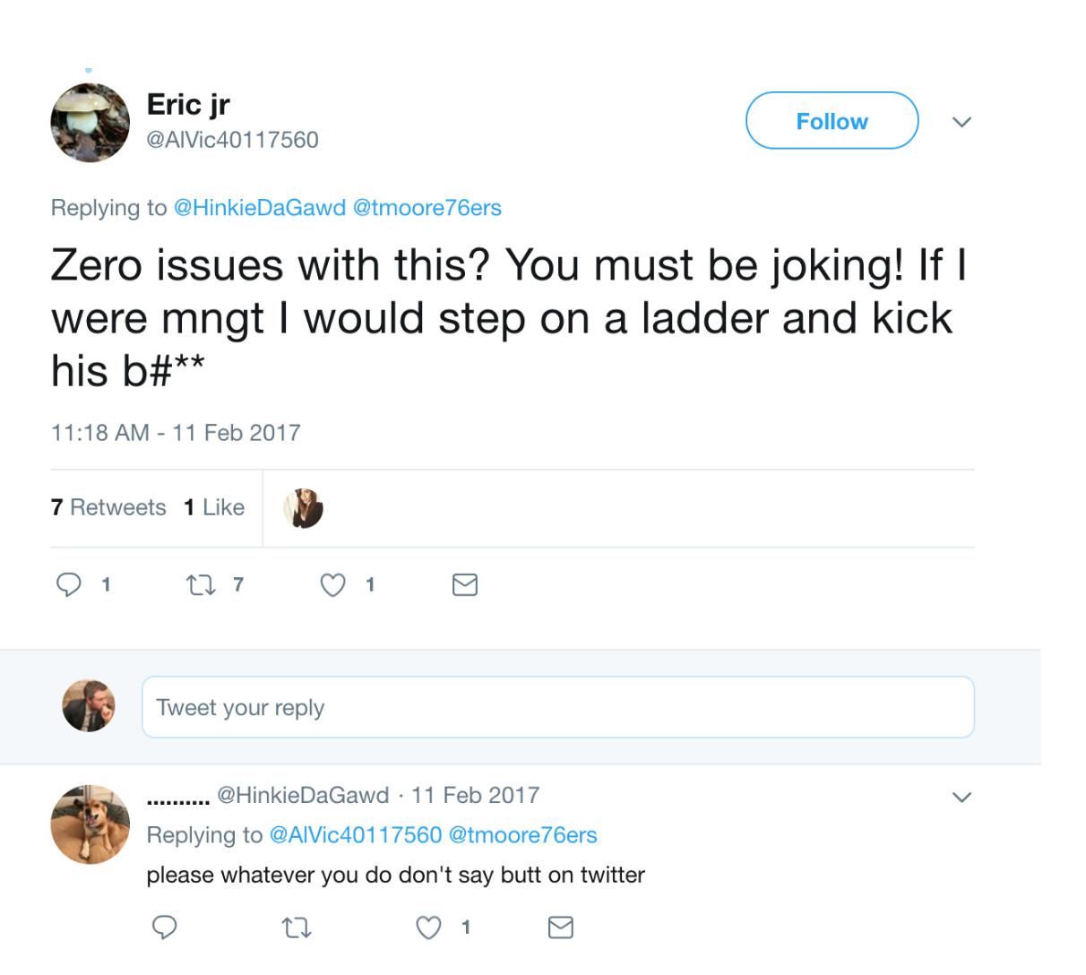Click into the 'Tweet your reply' field
This screenshot has width=1086, height=975.
[x=557, y=708]
